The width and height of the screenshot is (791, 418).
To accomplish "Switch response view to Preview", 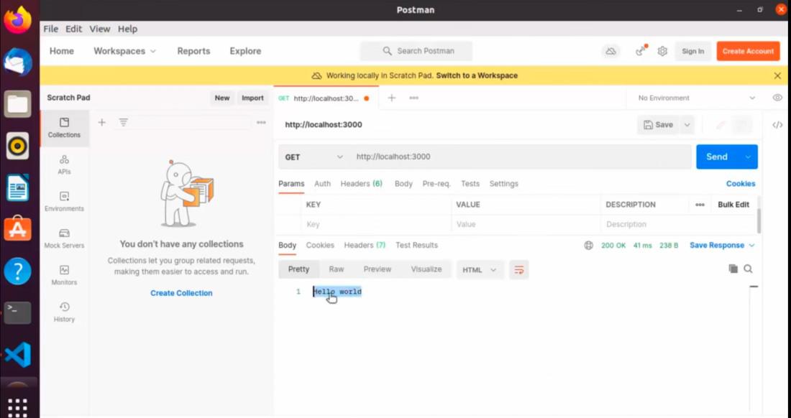I will (x=378, y=269).
